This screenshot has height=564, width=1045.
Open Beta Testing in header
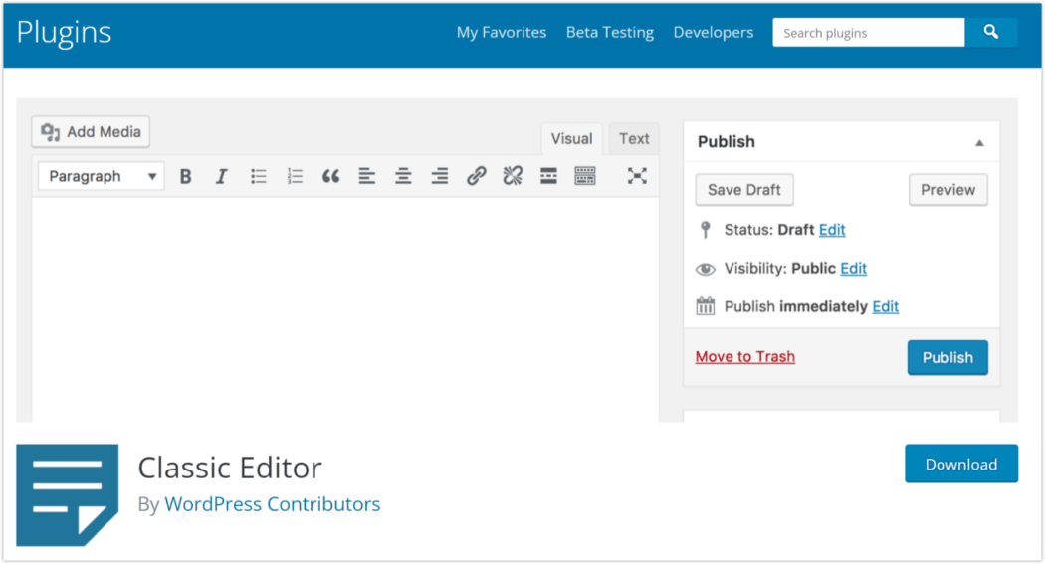(610, 32)
